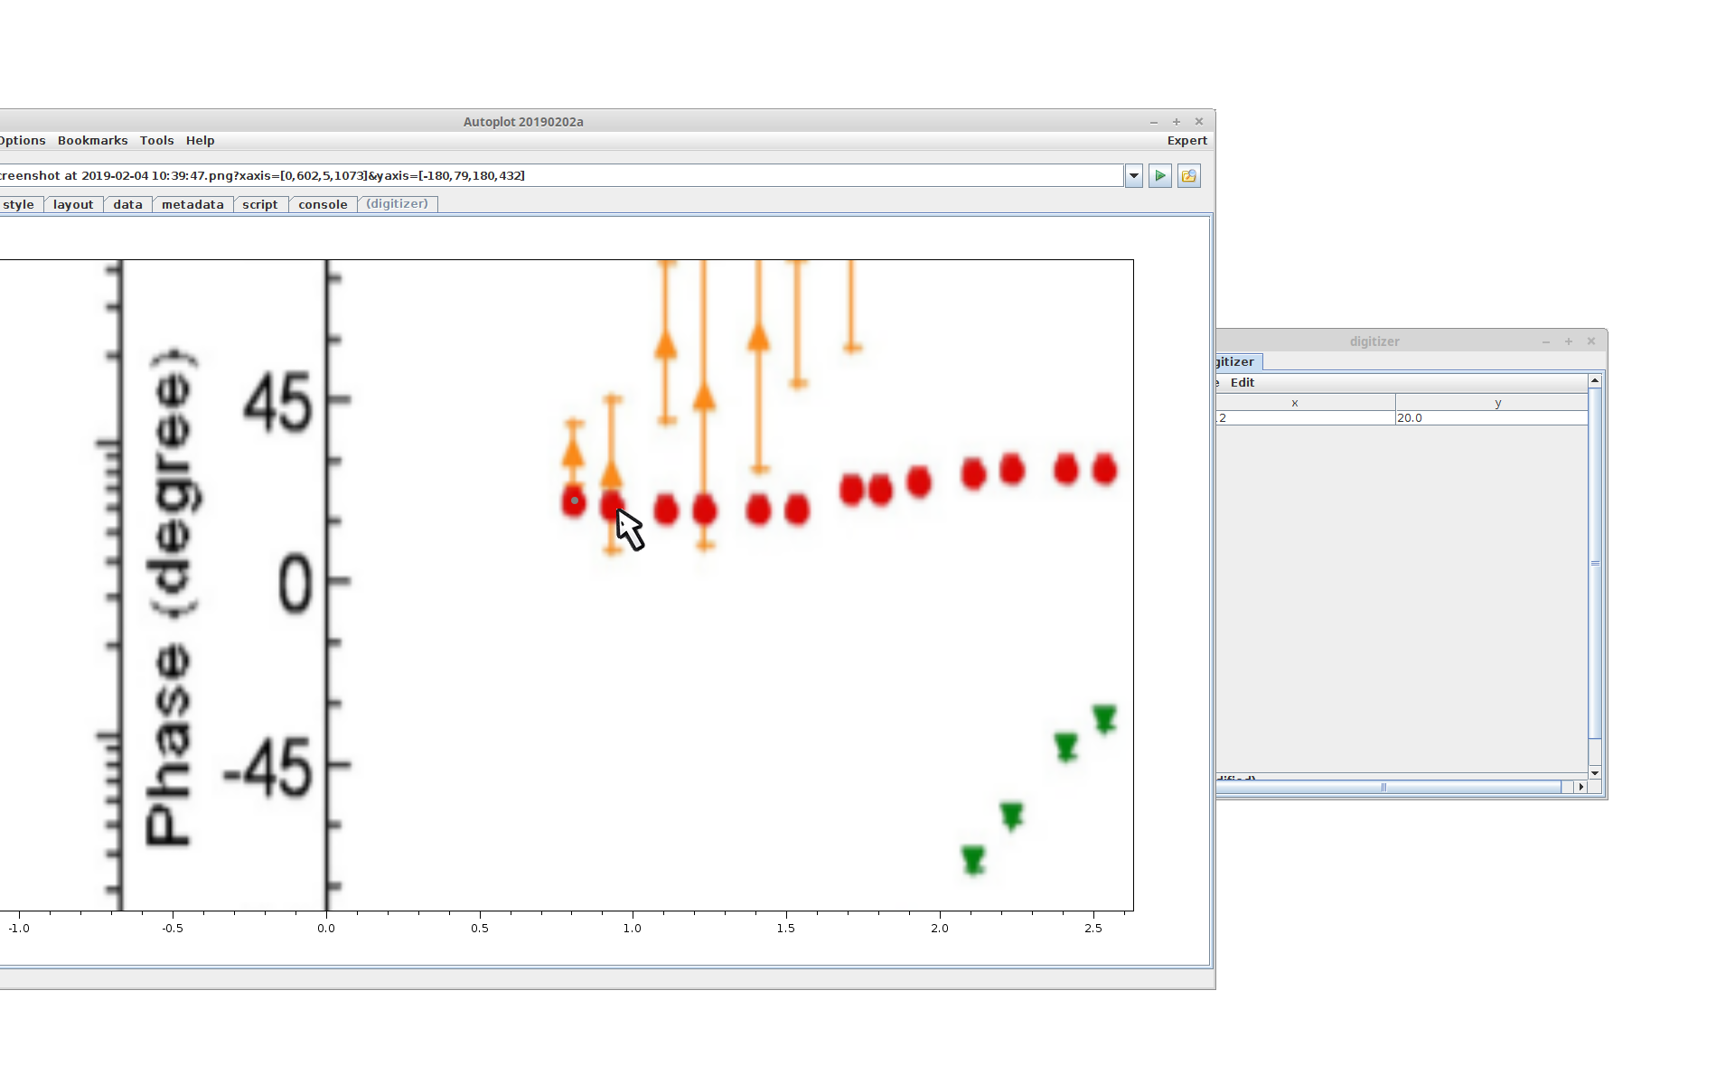This screenshot has height=1084, width=1735.
Task: Click the y column header
Action: point(1497,403)
